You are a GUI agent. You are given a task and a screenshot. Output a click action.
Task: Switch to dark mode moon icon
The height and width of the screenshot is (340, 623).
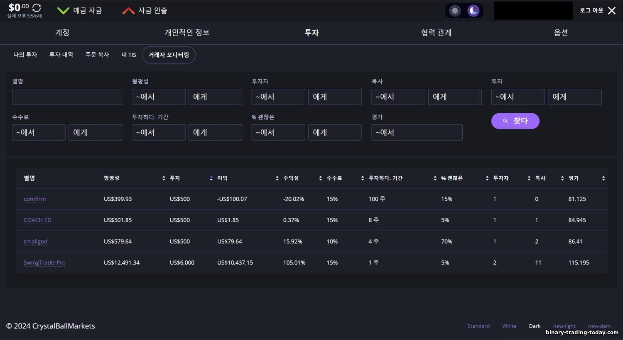(473, 11)
